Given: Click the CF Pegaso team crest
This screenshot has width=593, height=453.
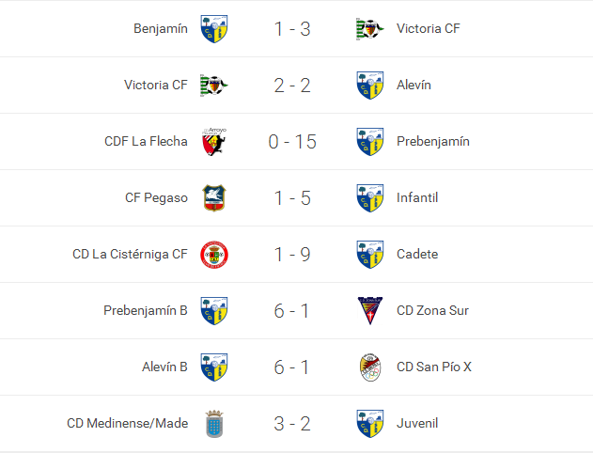Looking at the screenshot, I should [214, 198].
